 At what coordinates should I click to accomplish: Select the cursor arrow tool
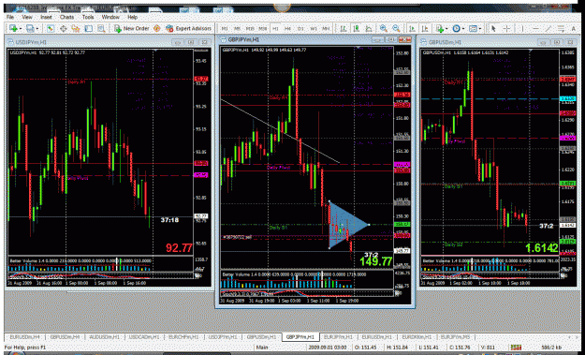493,28
